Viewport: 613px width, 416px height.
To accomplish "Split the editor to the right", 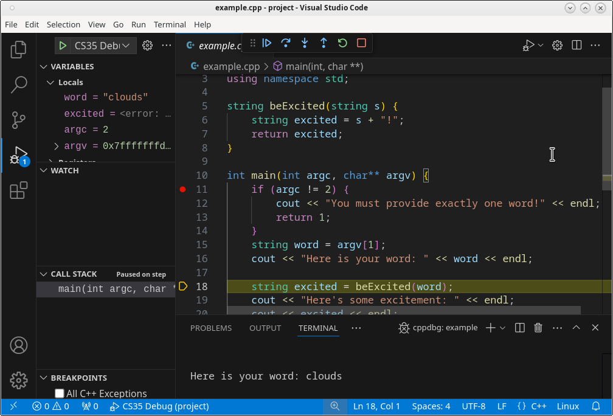I will [577, 46].
